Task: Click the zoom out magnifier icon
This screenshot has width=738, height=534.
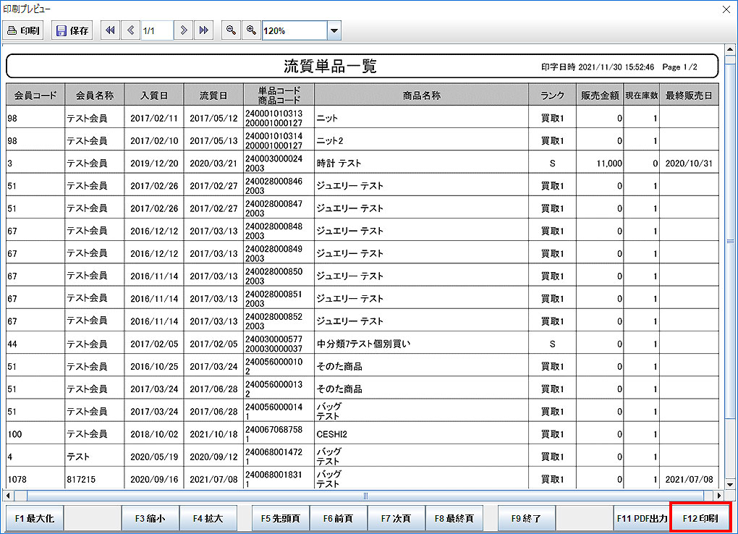Action: (230, 30)
